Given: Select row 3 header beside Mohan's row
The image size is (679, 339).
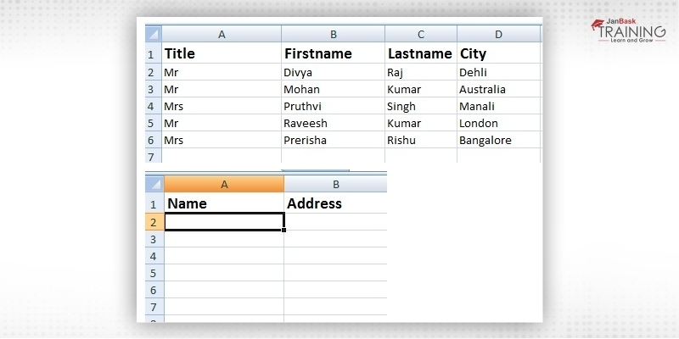Looking at the screenshot, I should [x=154, y=89].
